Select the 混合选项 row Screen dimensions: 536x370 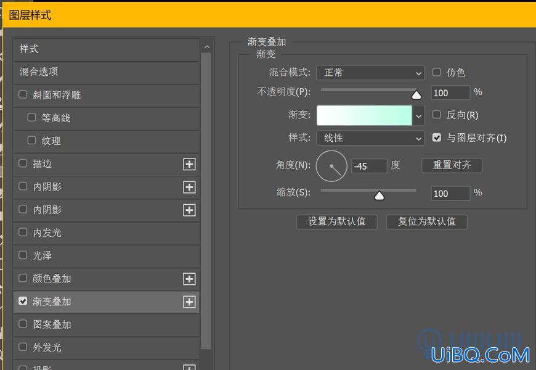(x=107, y=72)
